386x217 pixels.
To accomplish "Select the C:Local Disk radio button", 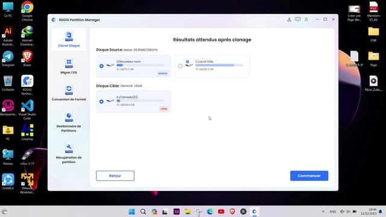I will click(x=180, y=66).
